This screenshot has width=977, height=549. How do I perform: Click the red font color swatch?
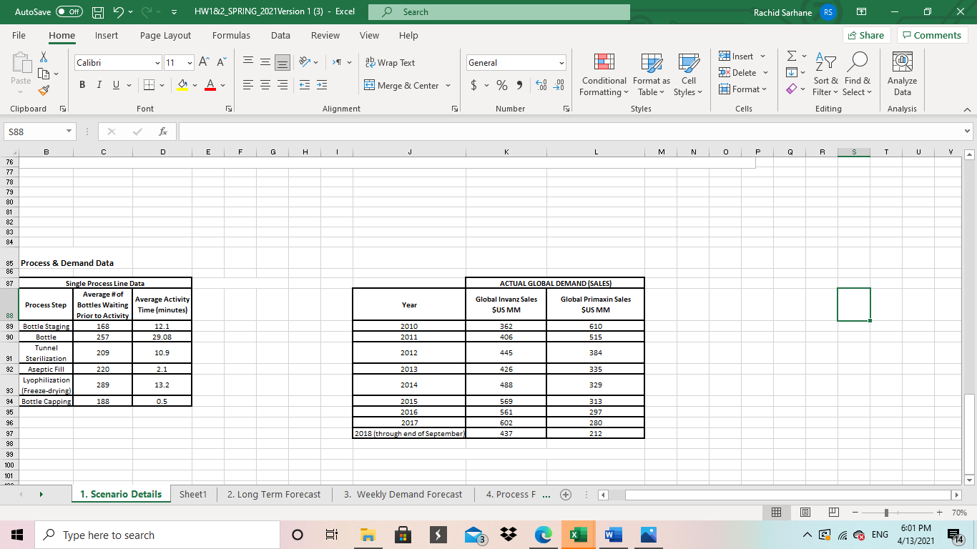[x=210, y=86]
